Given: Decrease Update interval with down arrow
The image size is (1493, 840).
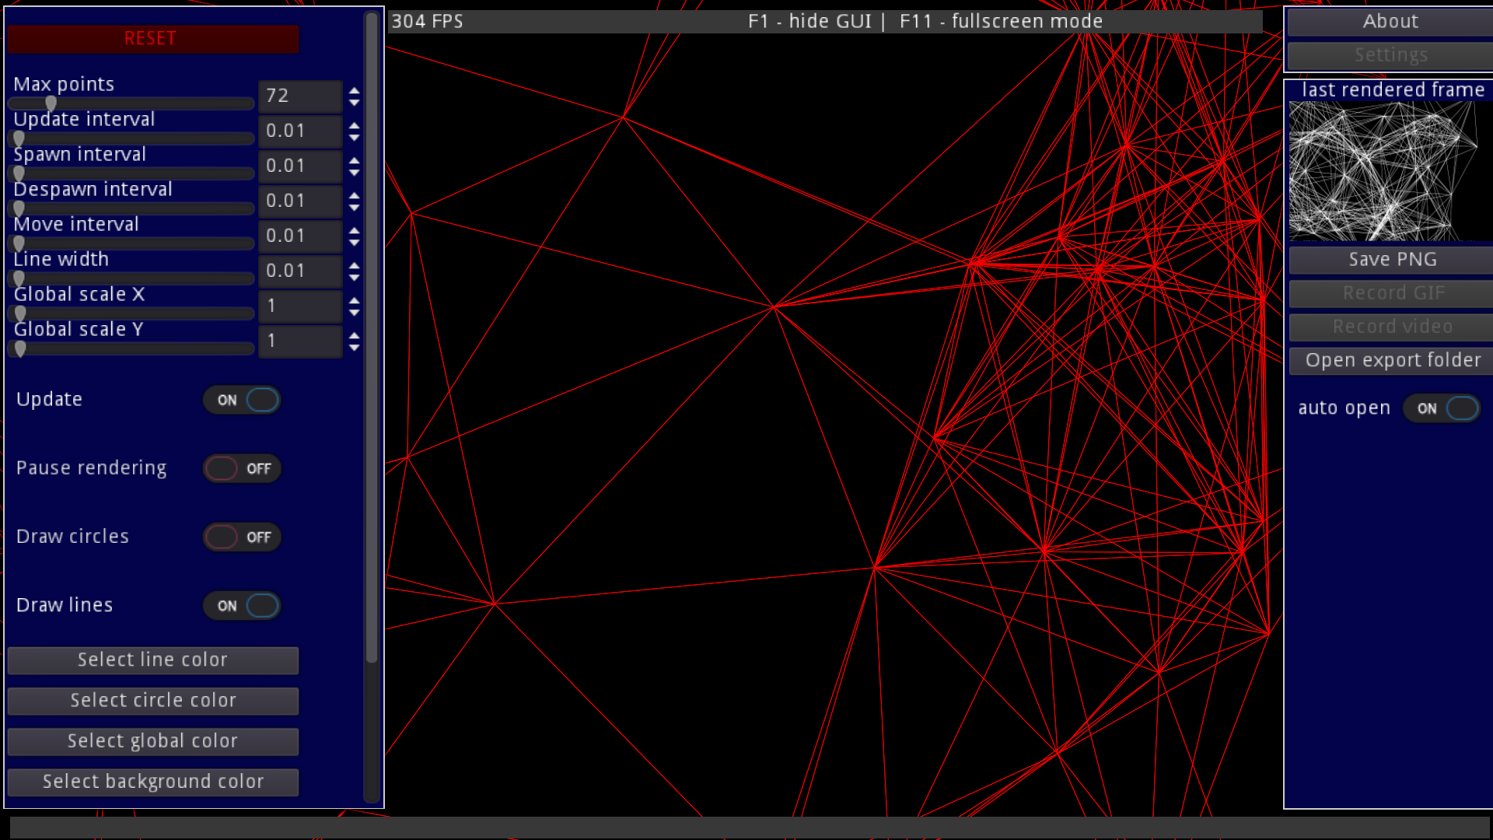Looking at the screenshot, I should click(355, 138).
